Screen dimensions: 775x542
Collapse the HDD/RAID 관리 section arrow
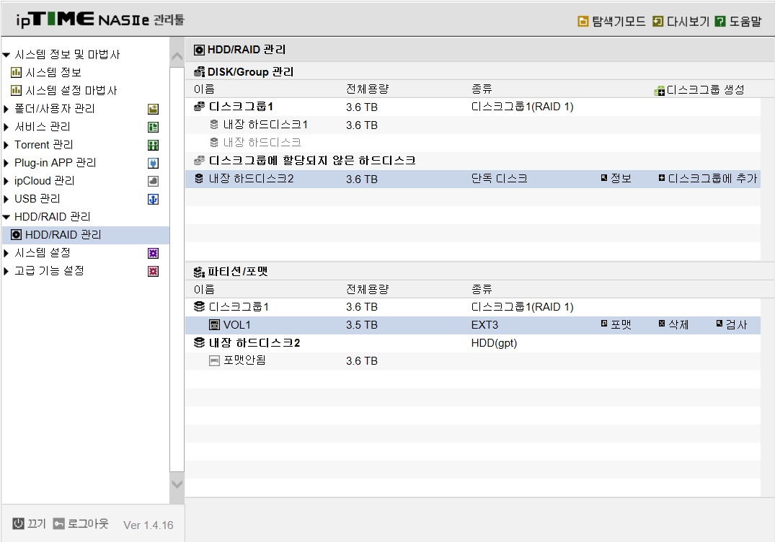pos(6,217)
